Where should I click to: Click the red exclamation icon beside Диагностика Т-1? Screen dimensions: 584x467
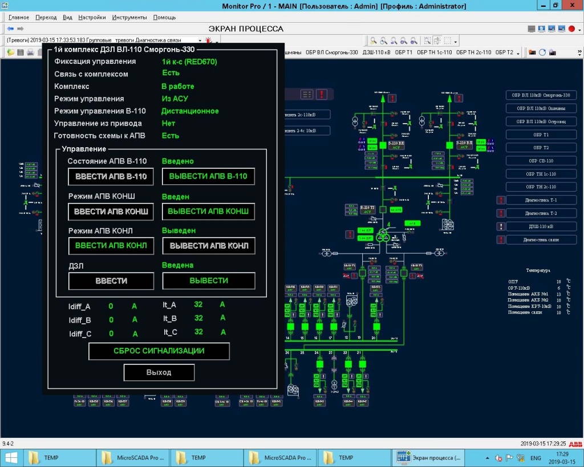coord(501,200)
